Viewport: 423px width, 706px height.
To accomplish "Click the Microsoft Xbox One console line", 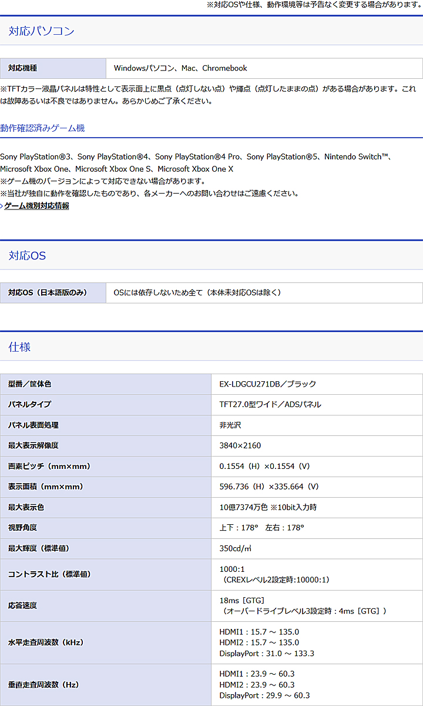I will [x=117, y=169].
